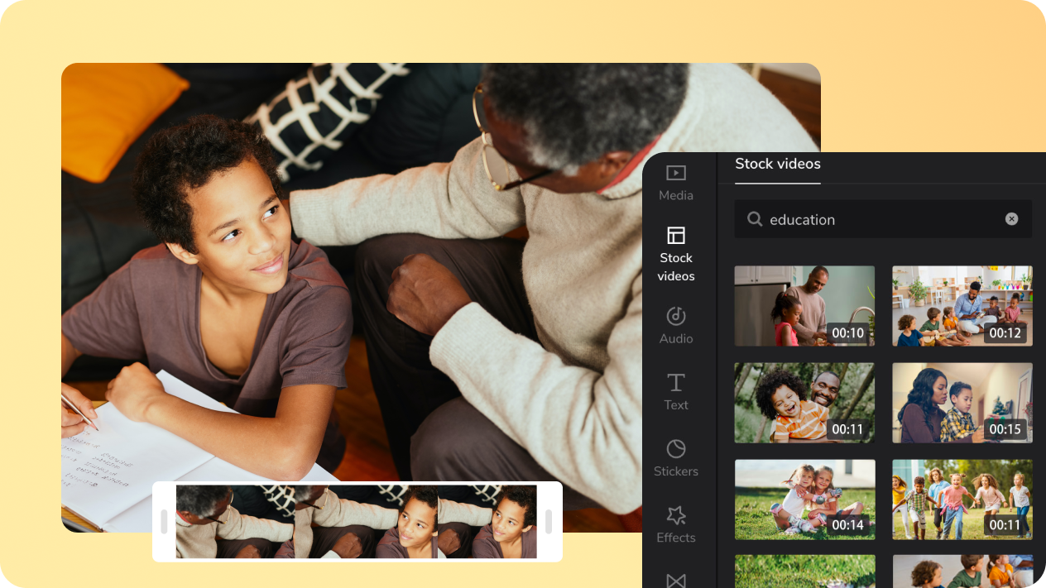Open the Text tool icon

(x=676, y=382)
